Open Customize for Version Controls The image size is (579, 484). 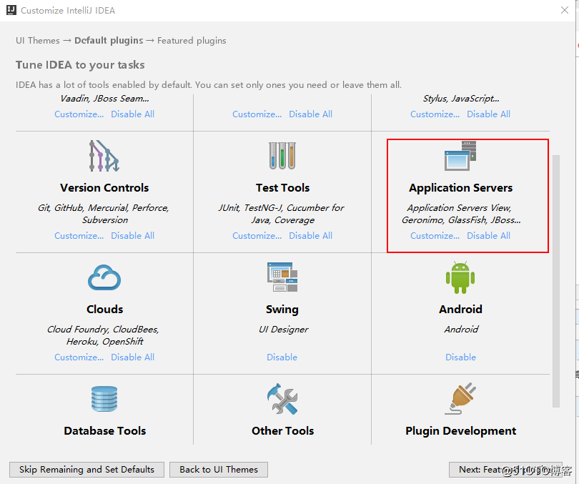(79, 235)
